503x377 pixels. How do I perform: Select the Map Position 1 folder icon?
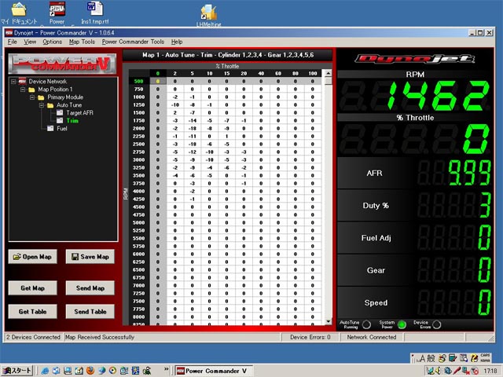[31, 90]
